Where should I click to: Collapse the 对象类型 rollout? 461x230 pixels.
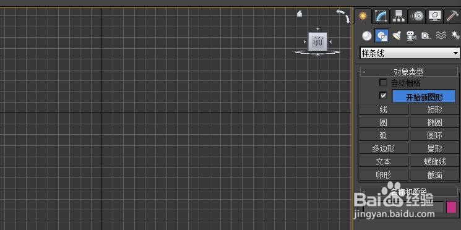click(x=408, y=72)
